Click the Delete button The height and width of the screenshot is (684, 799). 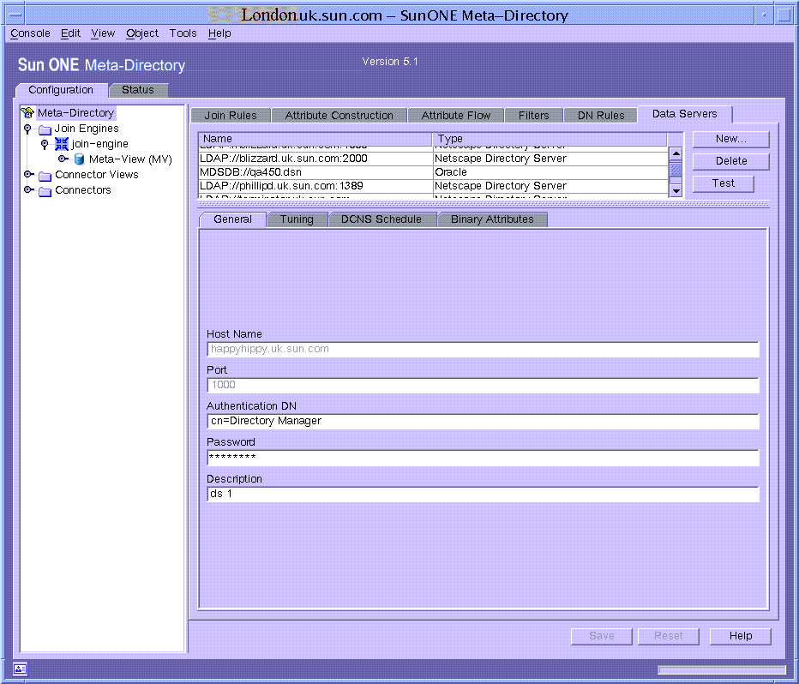coord(730,161)
